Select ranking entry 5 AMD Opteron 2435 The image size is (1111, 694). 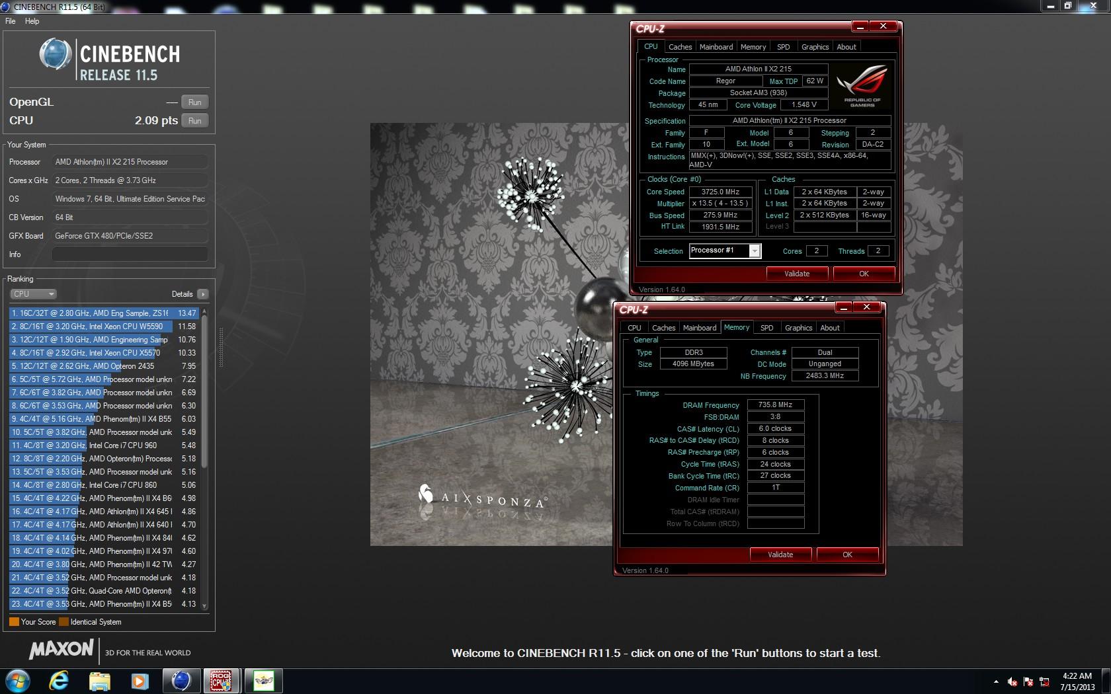(x=104, y=366)
